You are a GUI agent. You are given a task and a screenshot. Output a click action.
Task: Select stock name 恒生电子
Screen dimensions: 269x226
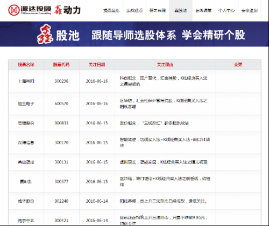point(26,104)
